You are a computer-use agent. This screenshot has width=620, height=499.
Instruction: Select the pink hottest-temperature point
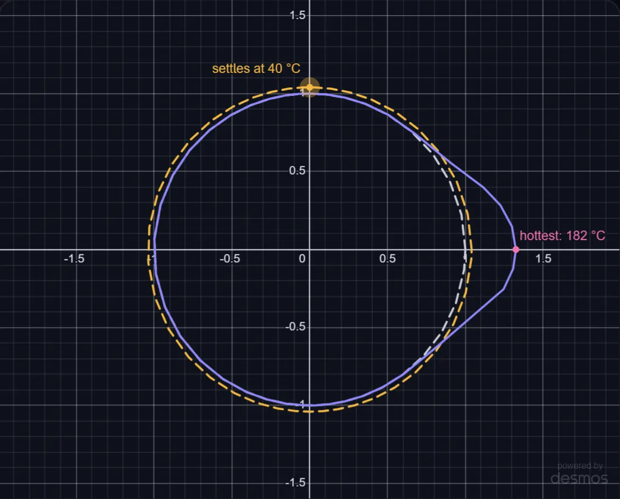click(516, 249)
